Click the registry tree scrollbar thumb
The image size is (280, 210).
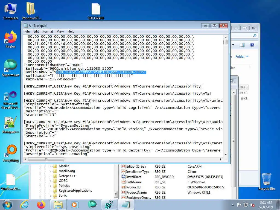coord(116,194)
